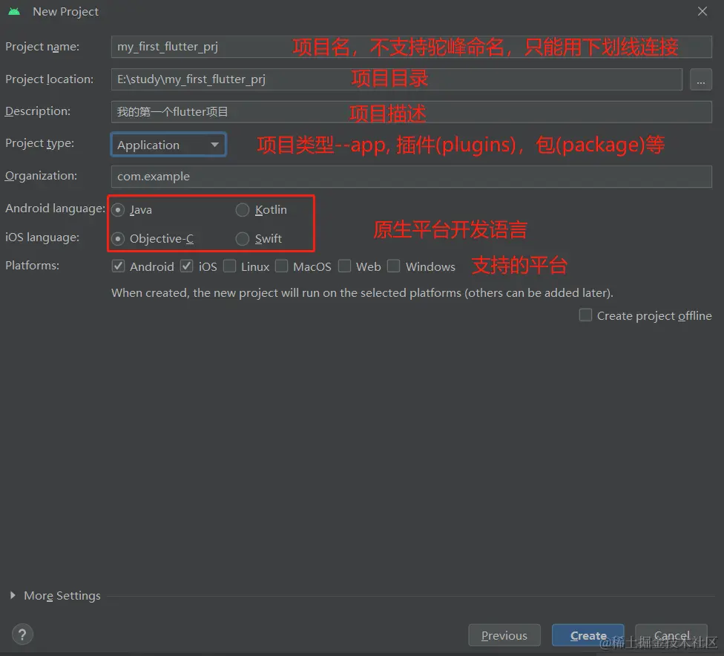The height and width of the screenshot is (656, 724).
Task: Click the Android Studio logo icon
Action: (14, 12)
